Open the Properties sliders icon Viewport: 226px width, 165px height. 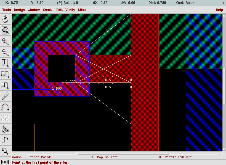tap(6, 118)
